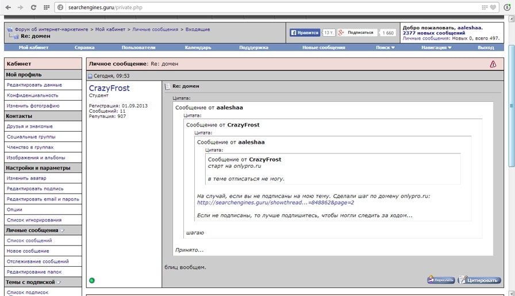The width and height of the screenshot is (515, 296).
Task: Open the Навигация dropdown menu
Action: click(436, 48)
